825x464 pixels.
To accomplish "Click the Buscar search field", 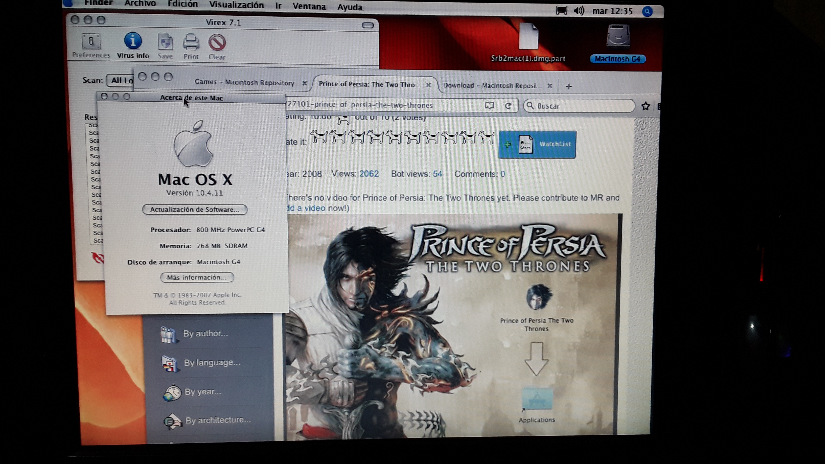I will pos(579,106).
